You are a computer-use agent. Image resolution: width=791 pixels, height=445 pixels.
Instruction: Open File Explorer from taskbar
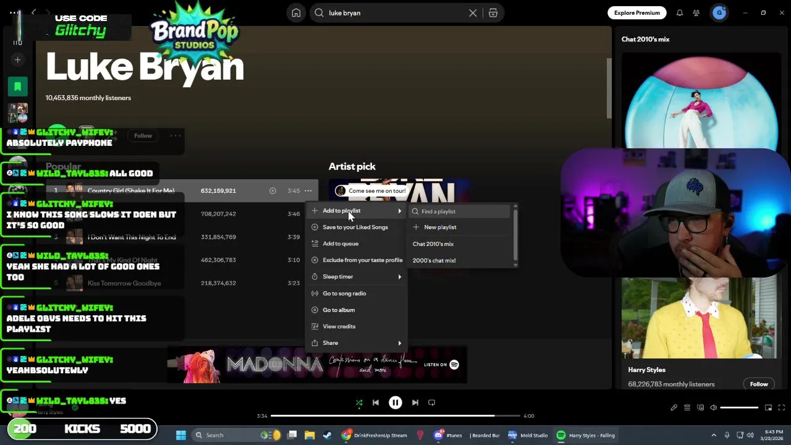tap(310, 435)
